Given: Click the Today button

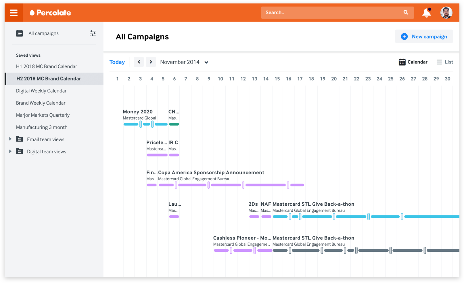Looking at the screenshot, I should 117,62.
